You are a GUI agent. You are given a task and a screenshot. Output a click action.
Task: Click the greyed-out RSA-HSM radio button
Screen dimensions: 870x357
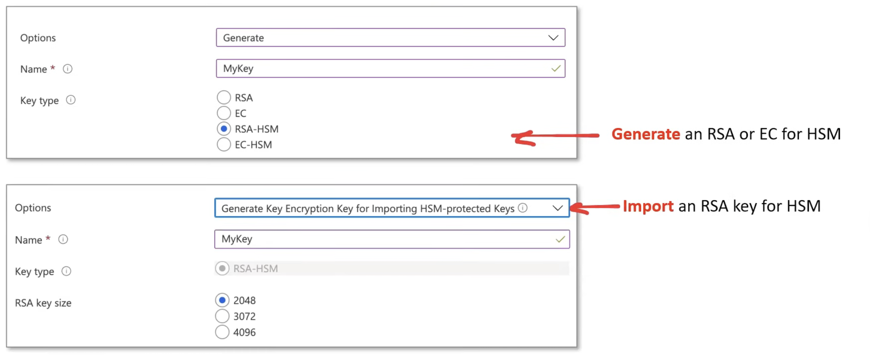222,268
